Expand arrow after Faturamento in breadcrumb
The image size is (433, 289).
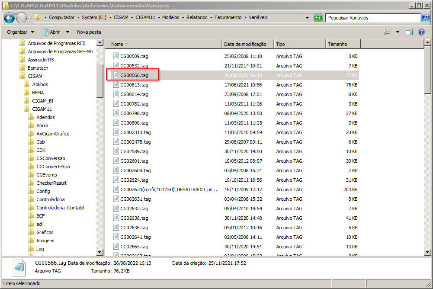[x=245, y=17]
